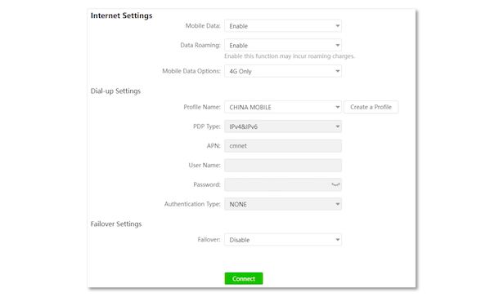Open the Profile Name dropdown
The height and width of the screenshot is (297, 499).
282,107
